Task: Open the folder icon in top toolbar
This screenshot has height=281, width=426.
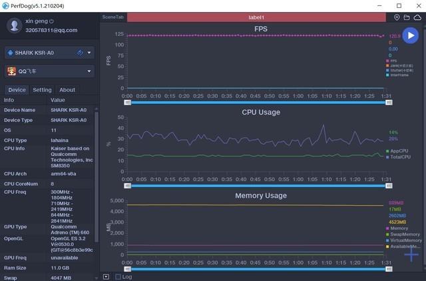Action: [x=407, y=17]
